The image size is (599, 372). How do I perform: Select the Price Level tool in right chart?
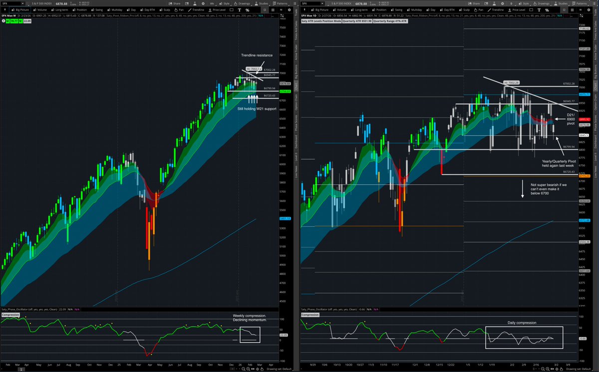tap(517, 10)
